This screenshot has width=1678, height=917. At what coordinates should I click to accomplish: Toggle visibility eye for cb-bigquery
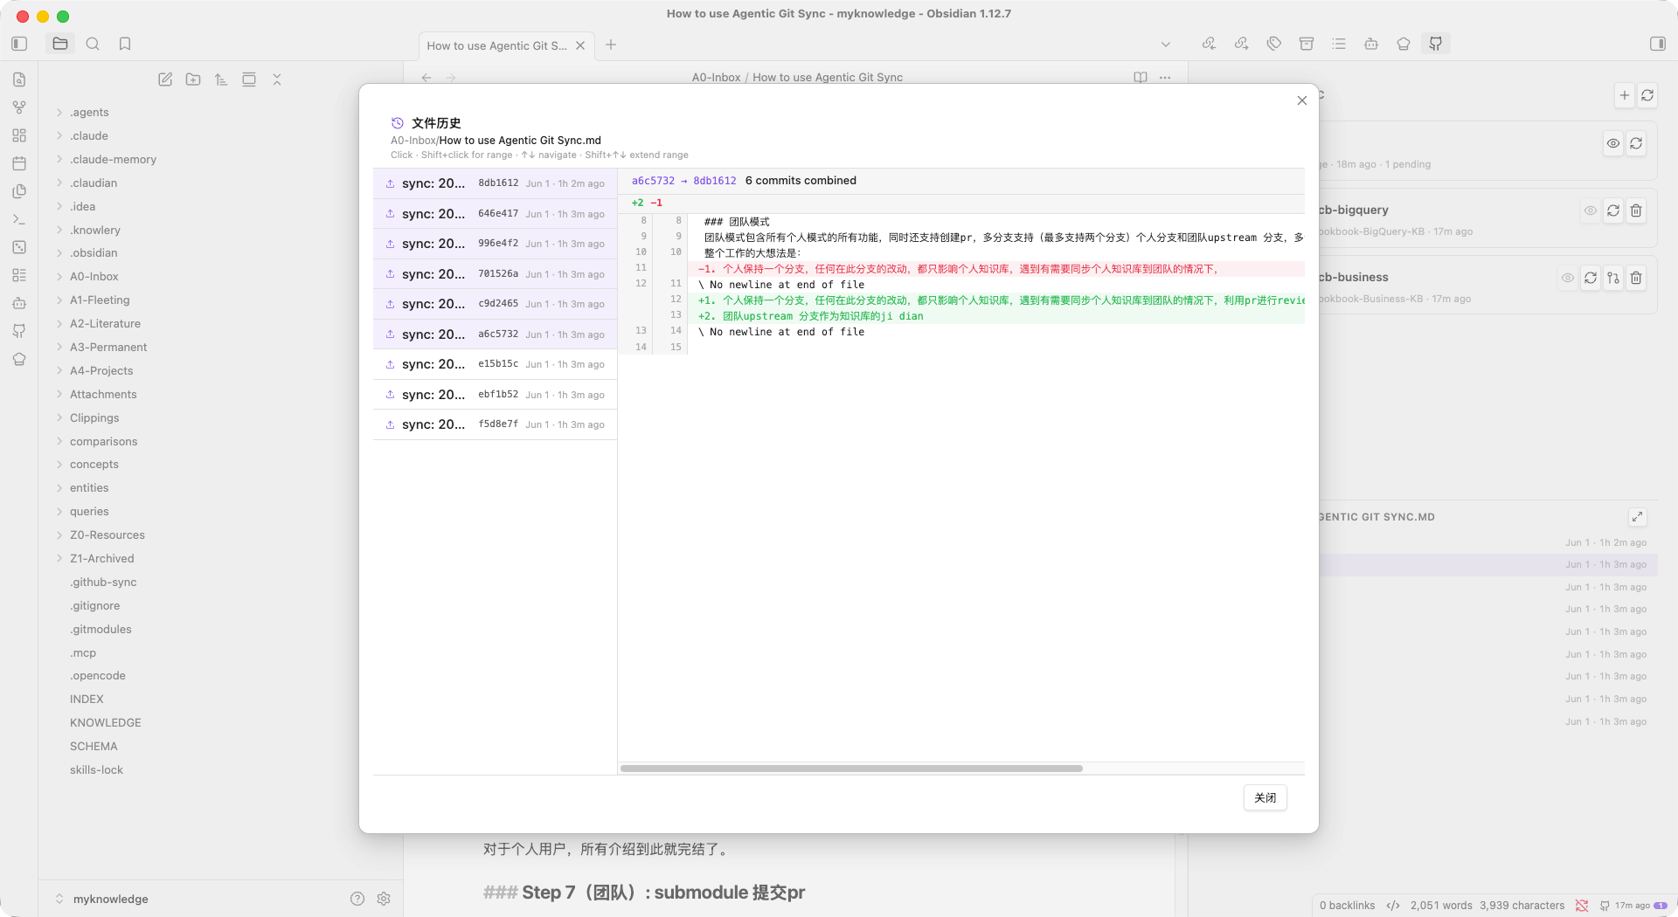(x=1591, y=210)
